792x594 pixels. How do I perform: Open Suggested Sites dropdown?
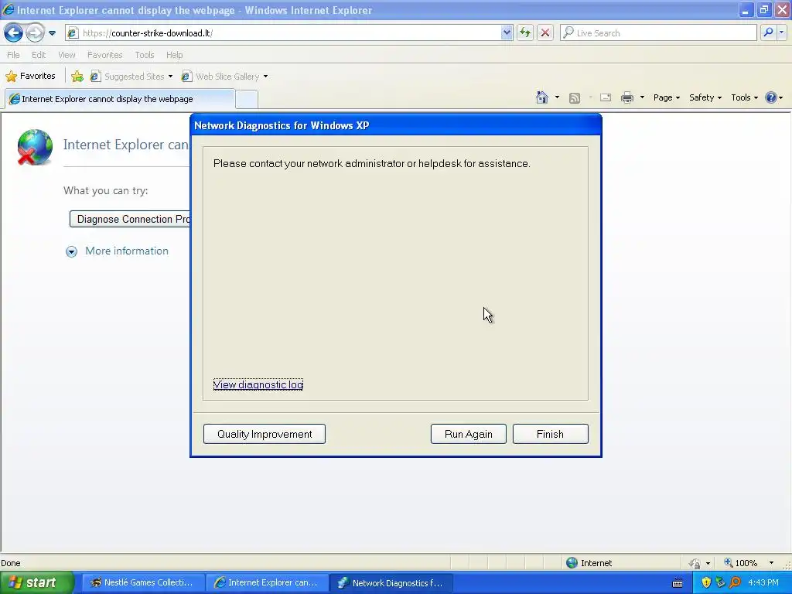[x=131, y=77]
